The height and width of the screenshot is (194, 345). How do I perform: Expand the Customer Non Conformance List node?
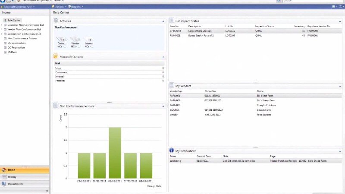coord(2,25)
